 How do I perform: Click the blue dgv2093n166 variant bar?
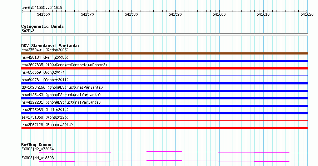(164, 91)
